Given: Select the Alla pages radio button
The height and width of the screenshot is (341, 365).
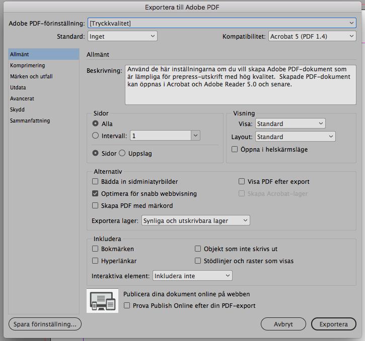Looking at the screenshot, I should click(x=96, y=123).
